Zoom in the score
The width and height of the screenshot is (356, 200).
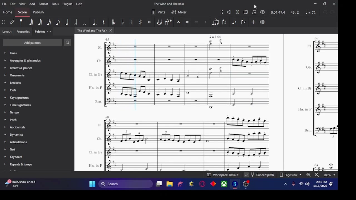pyautogui.click(x=317, y=175)
